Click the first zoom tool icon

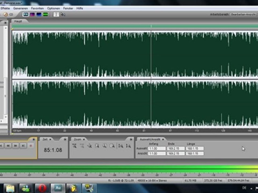pyautogui.click(x=74, y=146)
